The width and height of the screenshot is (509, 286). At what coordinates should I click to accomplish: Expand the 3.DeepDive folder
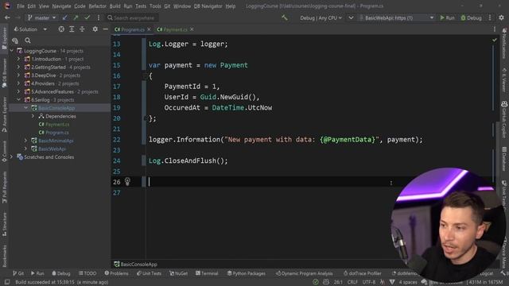18,75
